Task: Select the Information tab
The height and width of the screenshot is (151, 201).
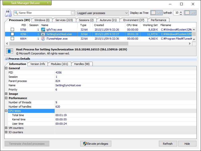Action: click(18, 64)
